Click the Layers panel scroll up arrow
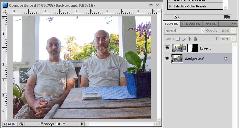This screenshot has width=239, height=128. [234, 45]
